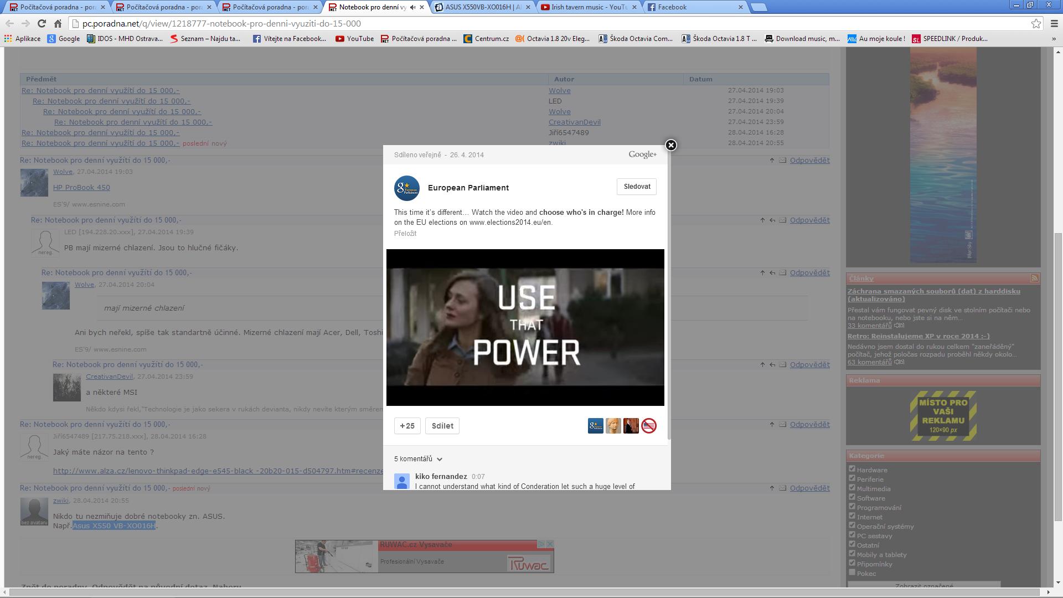Close the Google+ popup overlay
The width and height of the screenshot is (1063, 598).
point(670,145)
